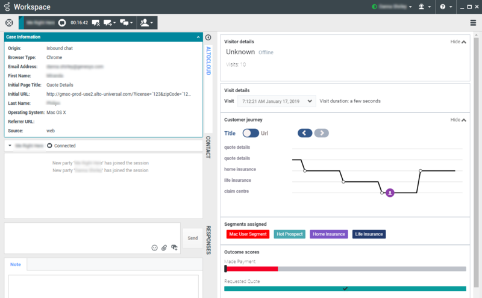Go to next journey page arrow
The width and height of the screenshot is (482, 298).
point(322,133)
